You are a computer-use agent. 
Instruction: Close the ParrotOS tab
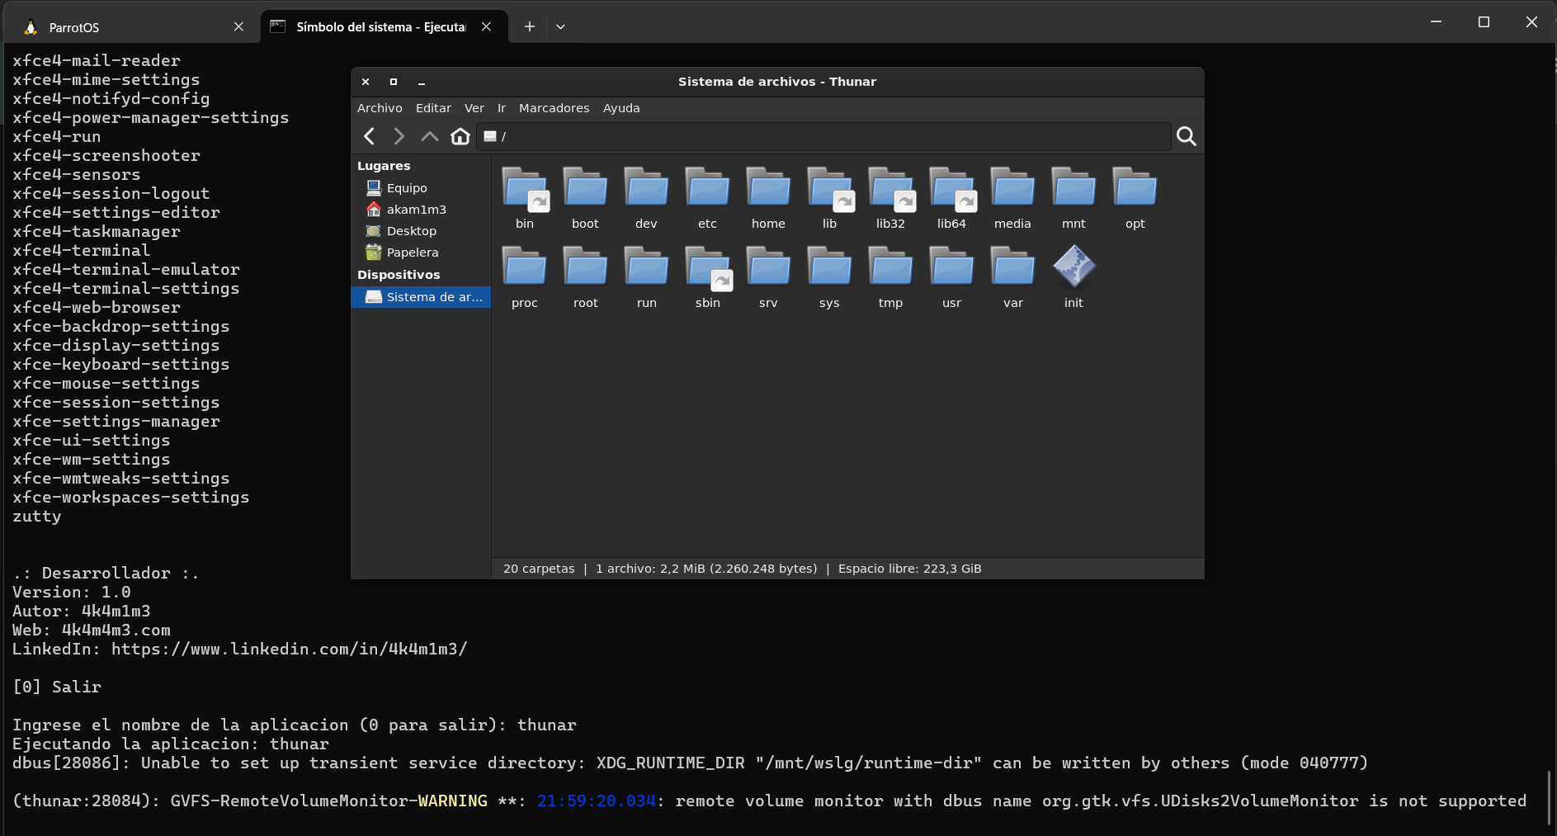[x=238, y=26]
